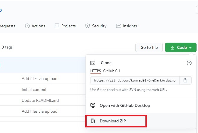The height and width of the screenshot is (133, 198).
Task: Click the download arrow icon in Code button
Action: click(172, 48)
